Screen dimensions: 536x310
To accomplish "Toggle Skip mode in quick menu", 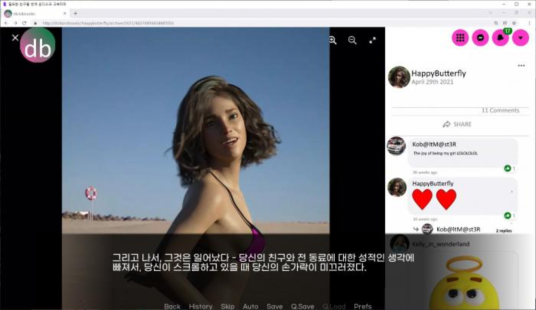I will point(227,306).
